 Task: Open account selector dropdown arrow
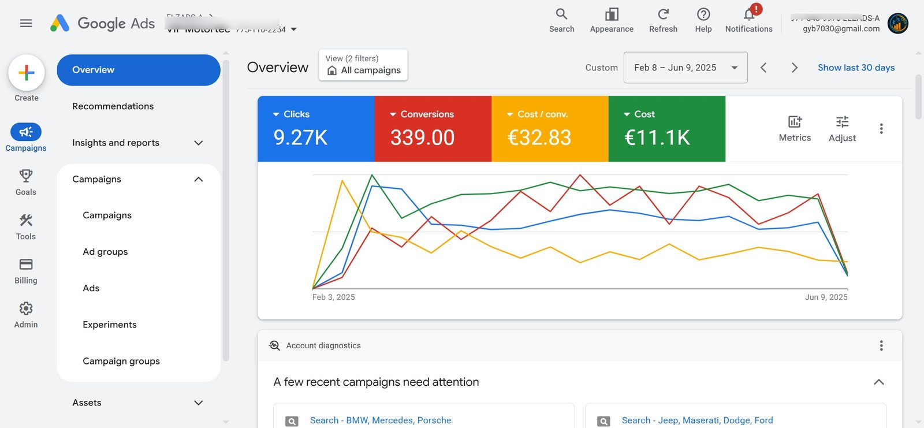pos(293,29)
